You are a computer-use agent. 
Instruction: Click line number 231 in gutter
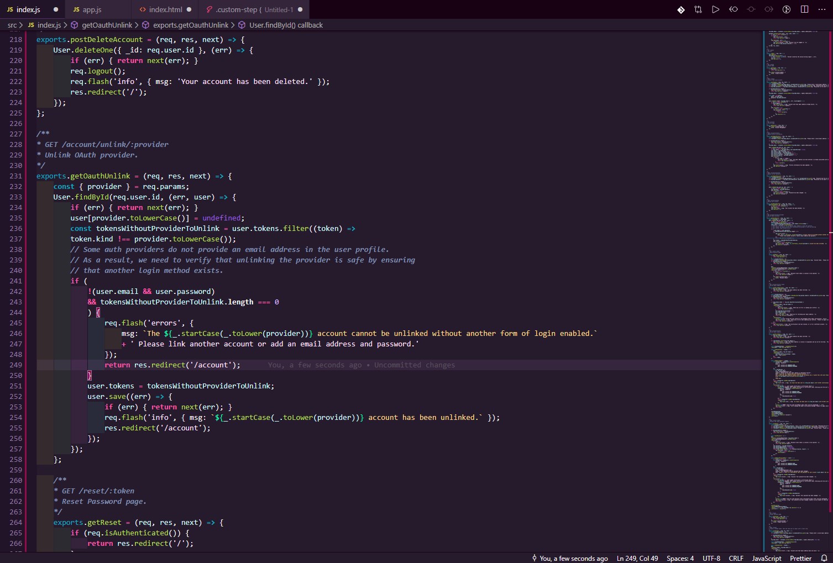(15, 176)
